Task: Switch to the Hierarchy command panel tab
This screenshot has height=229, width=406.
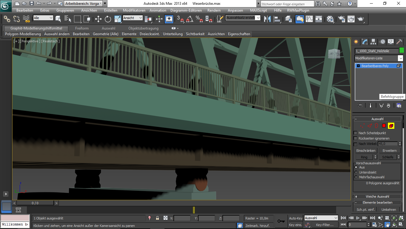Action: pos(373,42)
